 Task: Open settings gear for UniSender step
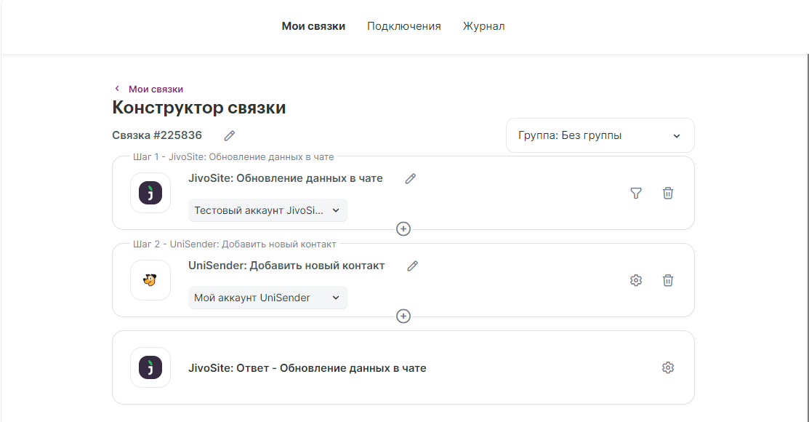(x=636, y=280)
